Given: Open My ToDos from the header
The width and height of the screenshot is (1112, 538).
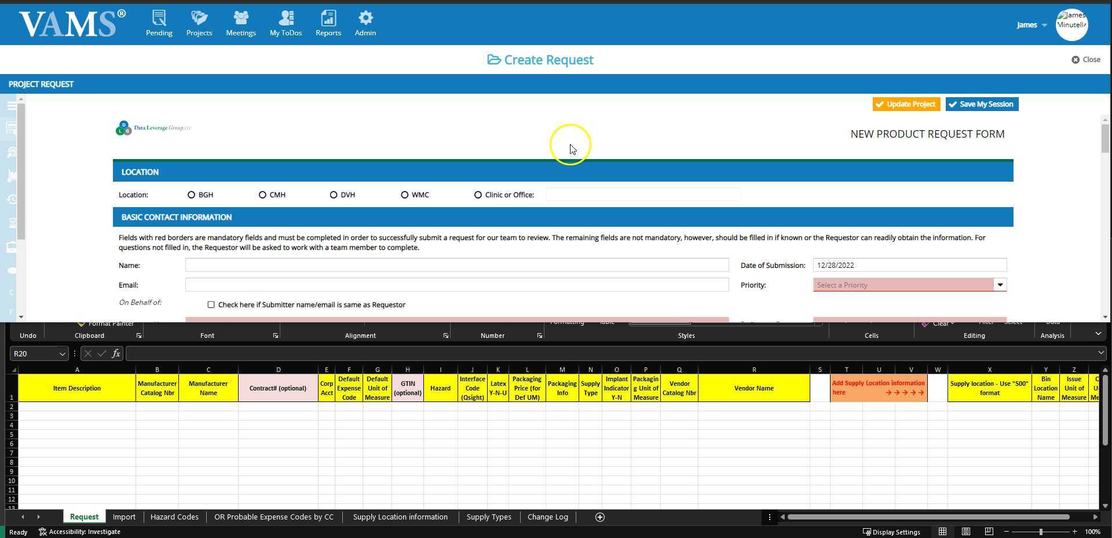Looking at the screenshot, I should tap(286, 24).
